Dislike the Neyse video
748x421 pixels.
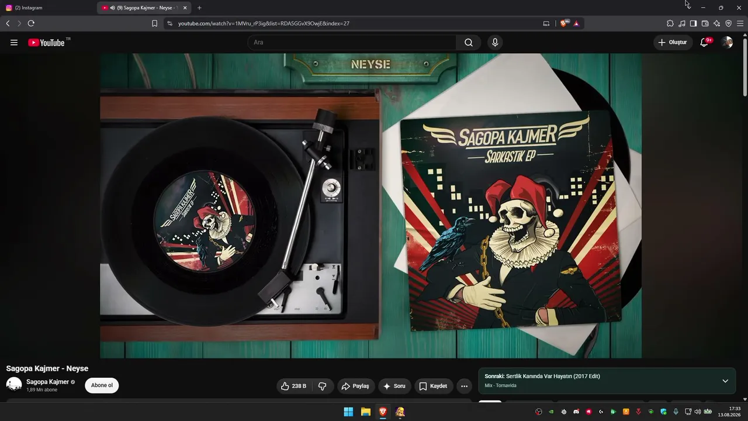pos(322,386)
